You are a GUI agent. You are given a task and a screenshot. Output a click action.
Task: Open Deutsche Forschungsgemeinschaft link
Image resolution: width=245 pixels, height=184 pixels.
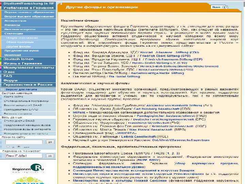(163, 119)
